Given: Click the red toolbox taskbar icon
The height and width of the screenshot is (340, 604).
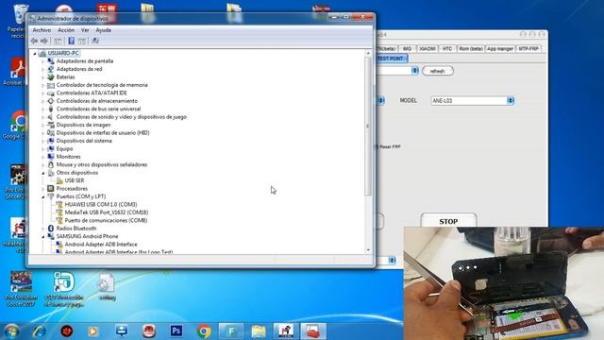Looking at the screenshot, I should pyautogui.click(x=312, y=331).
